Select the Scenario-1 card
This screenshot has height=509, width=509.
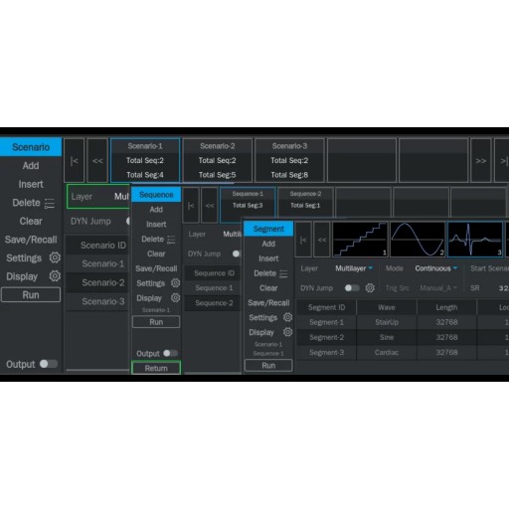point(145,161)
